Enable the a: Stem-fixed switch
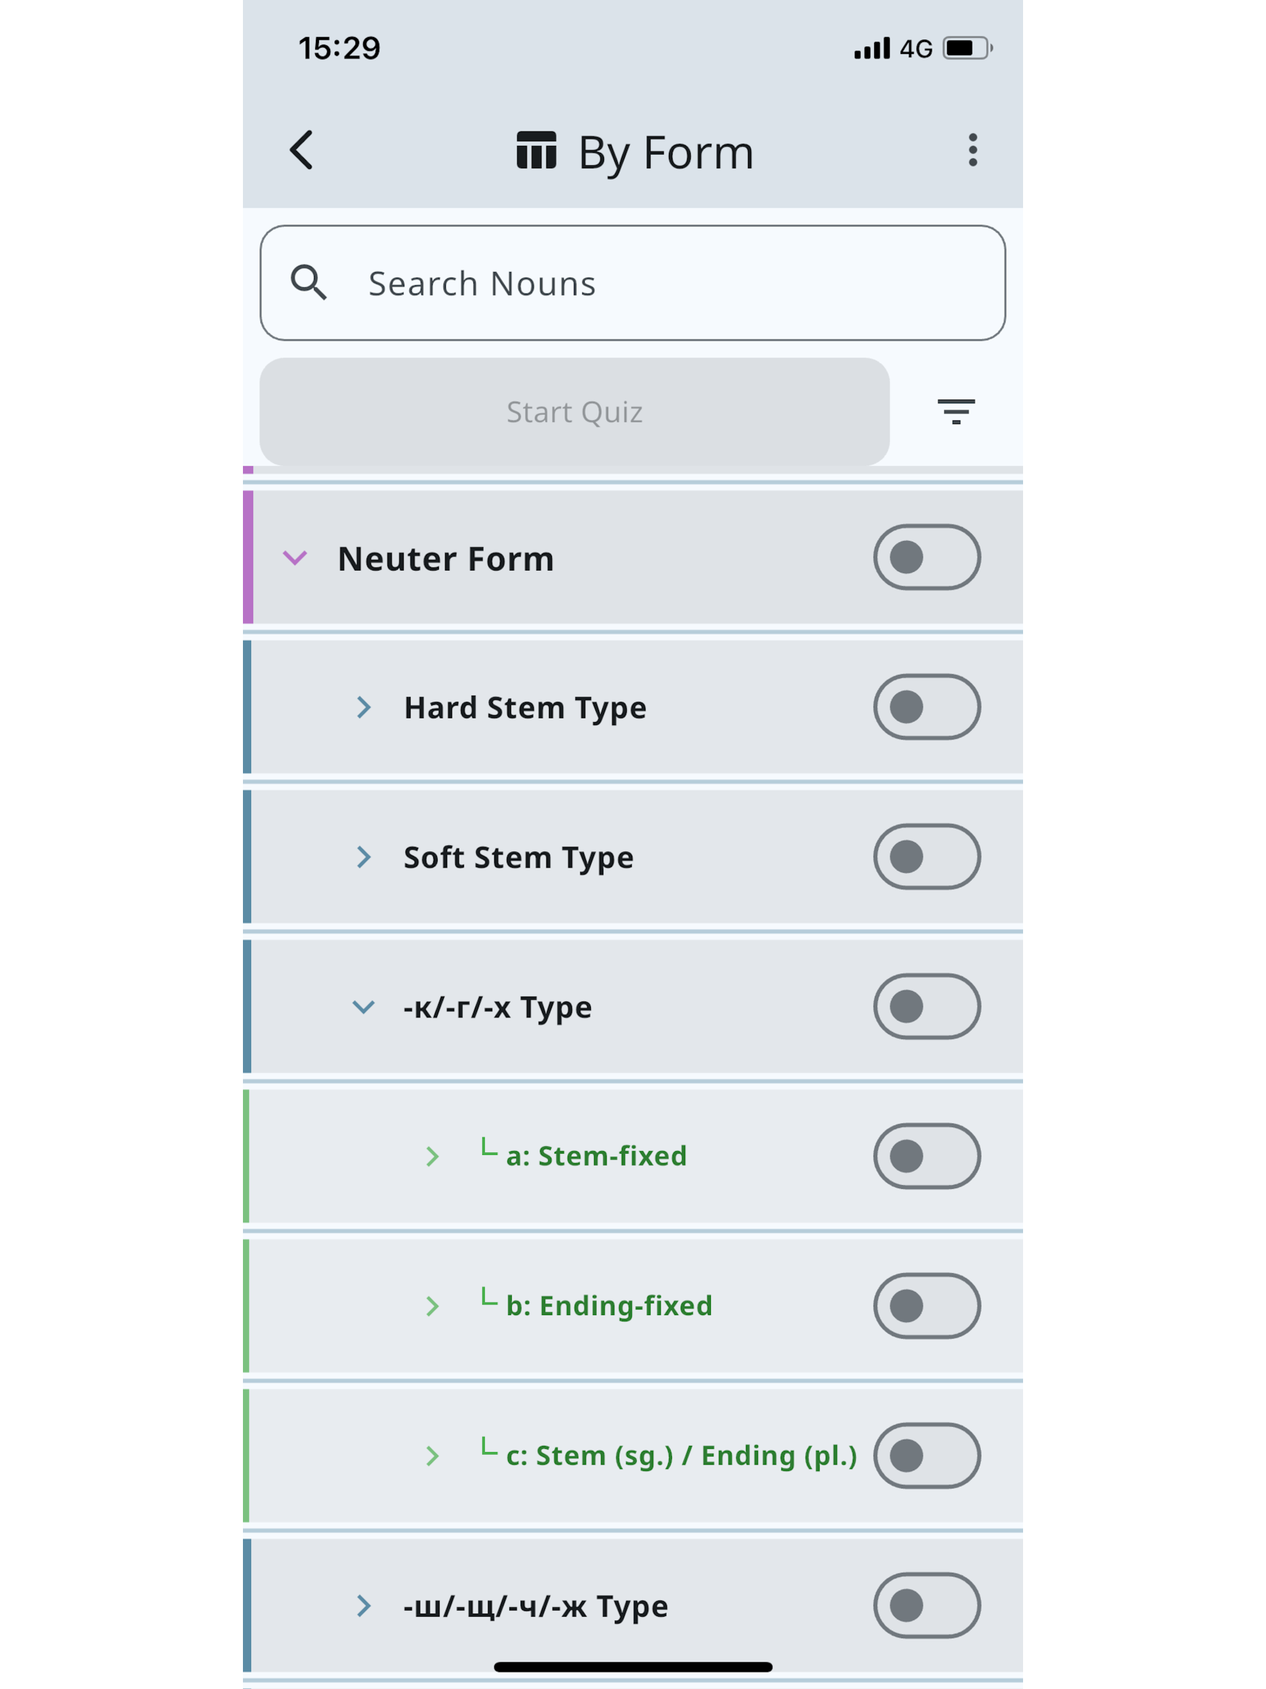Image resolution: width=1266 pixels, height=1689 pixels. pyautogui.click(x=927, y=1155)
